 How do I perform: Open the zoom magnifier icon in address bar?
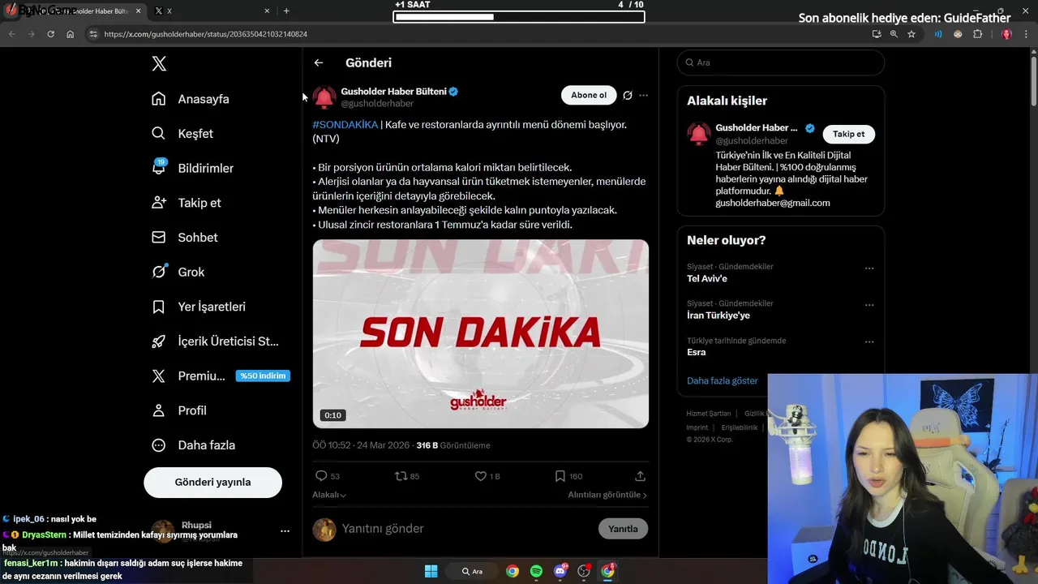coord(894,34)
